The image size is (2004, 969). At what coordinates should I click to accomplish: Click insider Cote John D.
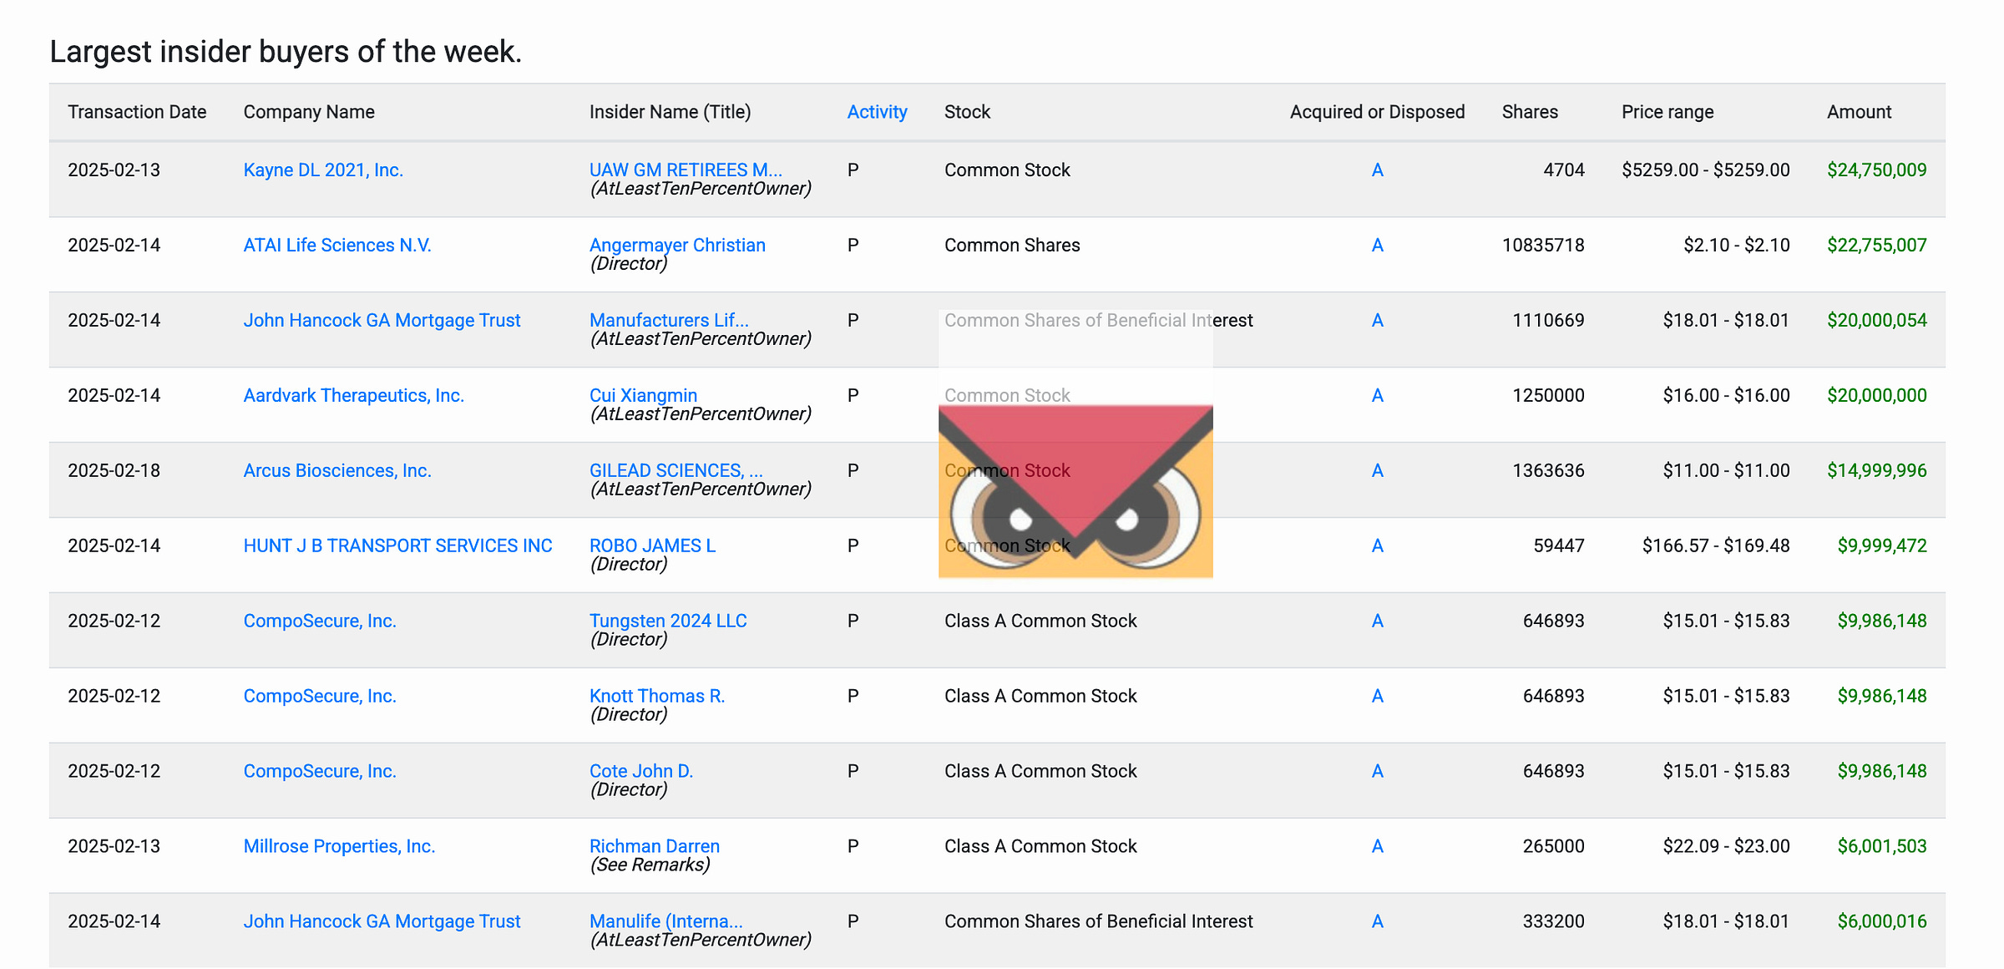(x=641, y=772)
